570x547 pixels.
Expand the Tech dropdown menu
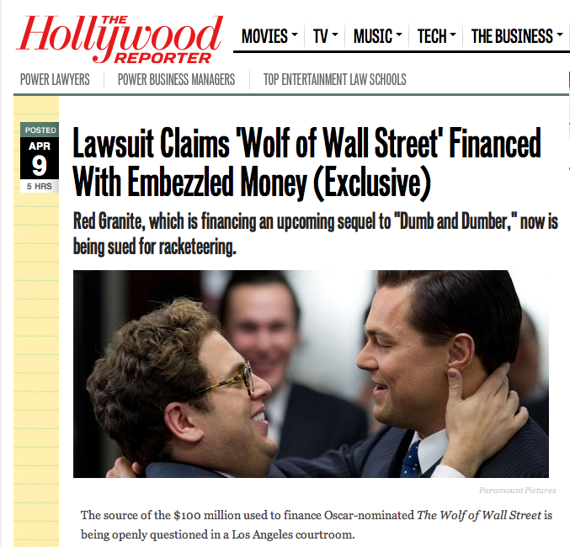pos(437,36)
